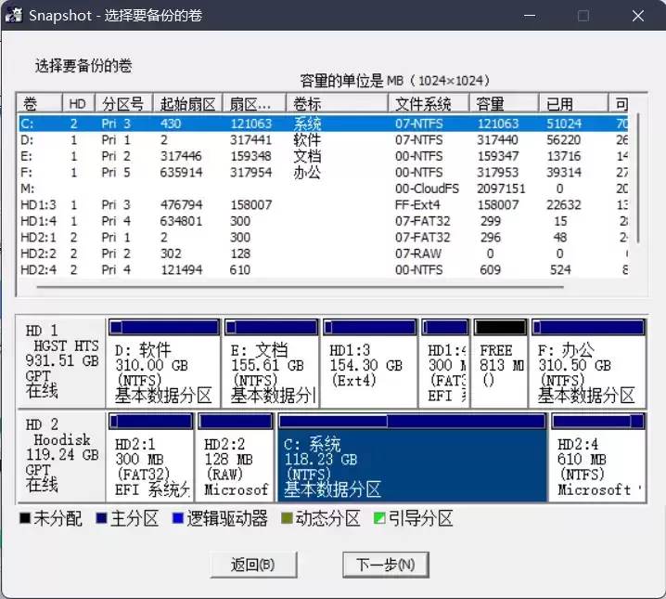666x599 pixels.
Task: Select F: 办公 partition block on HD 1
Action: (x=588, y=363)
